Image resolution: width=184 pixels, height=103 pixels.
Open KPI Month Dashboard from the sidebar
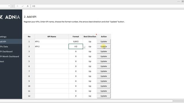pyautogui.click(x=9, y=56)
